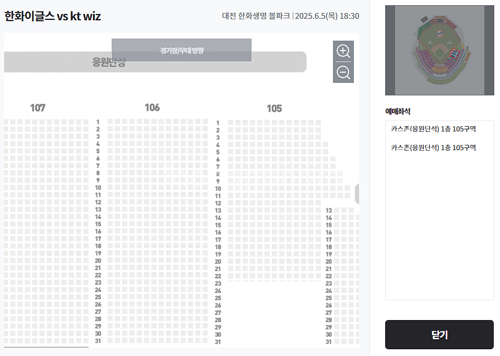The image size is (500, 356).
Task: Select second reserved seat entry 카스존 105구역
Action: (433, 148)
